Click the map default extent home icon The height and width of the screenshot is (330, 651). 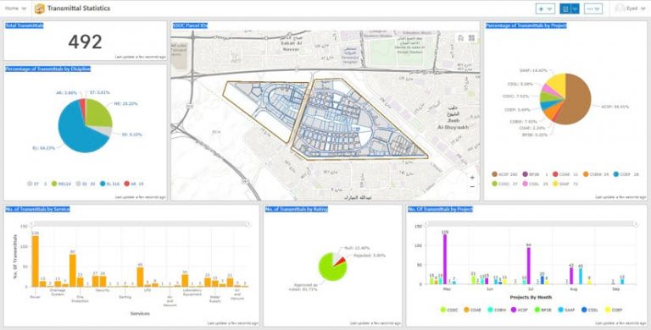pos(460,38)
